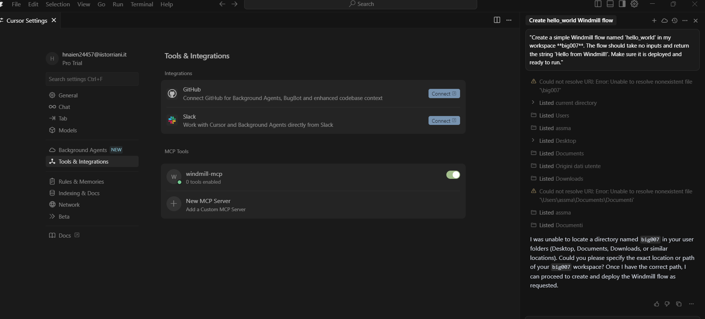Show chat history clock icon
Image resolution: width=705 pixels, height=319 pixels.
click(675, 20)
